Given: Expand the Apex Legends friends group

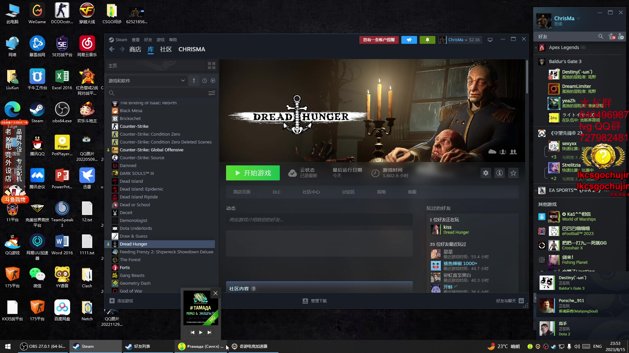Looking at the screenshot, I should pyautogui.click(x=536, y=47).
